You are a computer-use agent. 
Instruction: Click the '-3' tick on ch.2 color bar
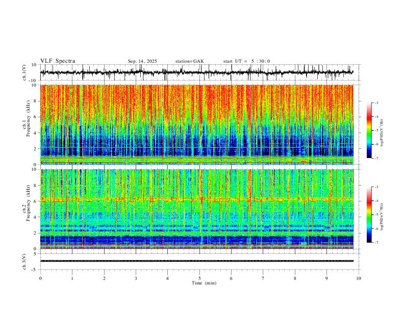click(376, 187)
